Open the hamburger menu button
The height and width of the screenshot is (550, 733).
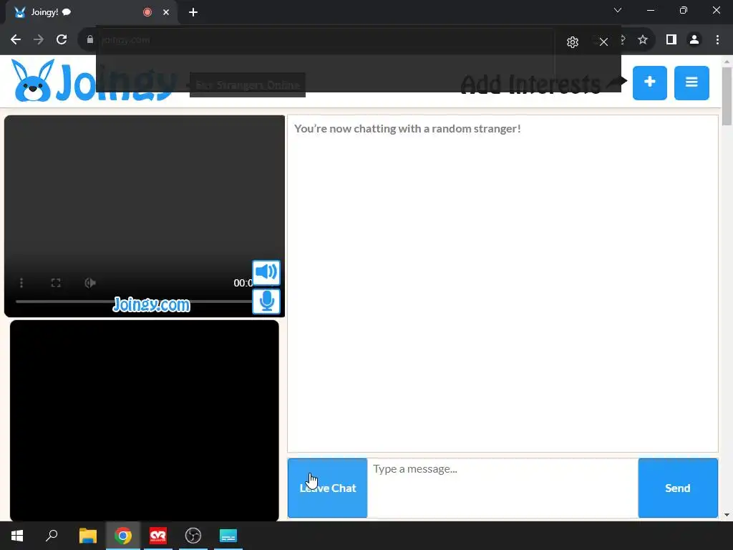691,83
